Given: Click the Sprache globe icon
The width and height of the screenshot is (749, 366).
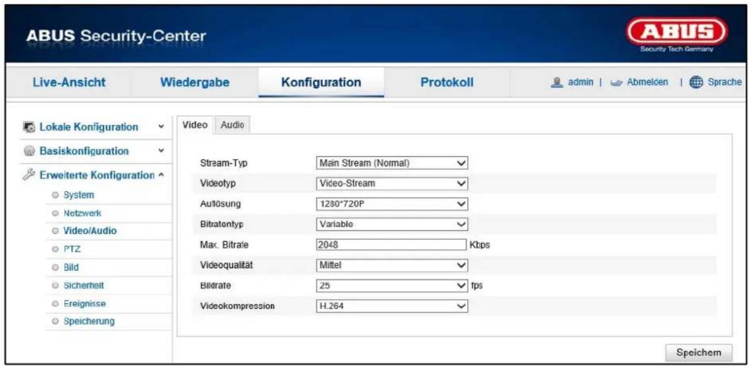Looking at the screenshot, I should (x=695, y=83).
